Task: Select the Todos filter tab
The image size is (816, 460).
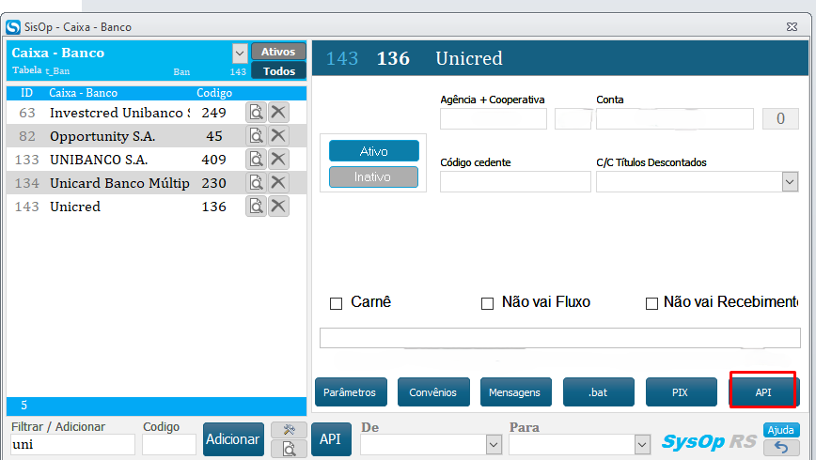Action: pyautogui.click(x=278, y=71)
